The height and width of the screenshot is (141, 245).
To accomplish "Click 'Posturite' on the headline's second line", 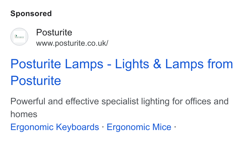I will point(36,80).
